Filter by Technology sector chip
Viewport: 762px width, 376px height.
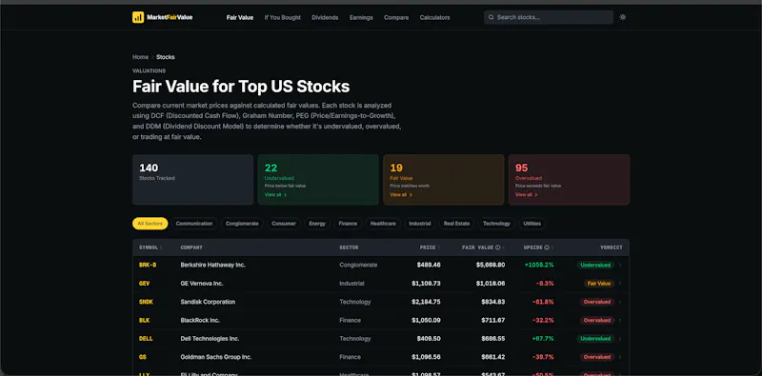(x=496, y=224)
